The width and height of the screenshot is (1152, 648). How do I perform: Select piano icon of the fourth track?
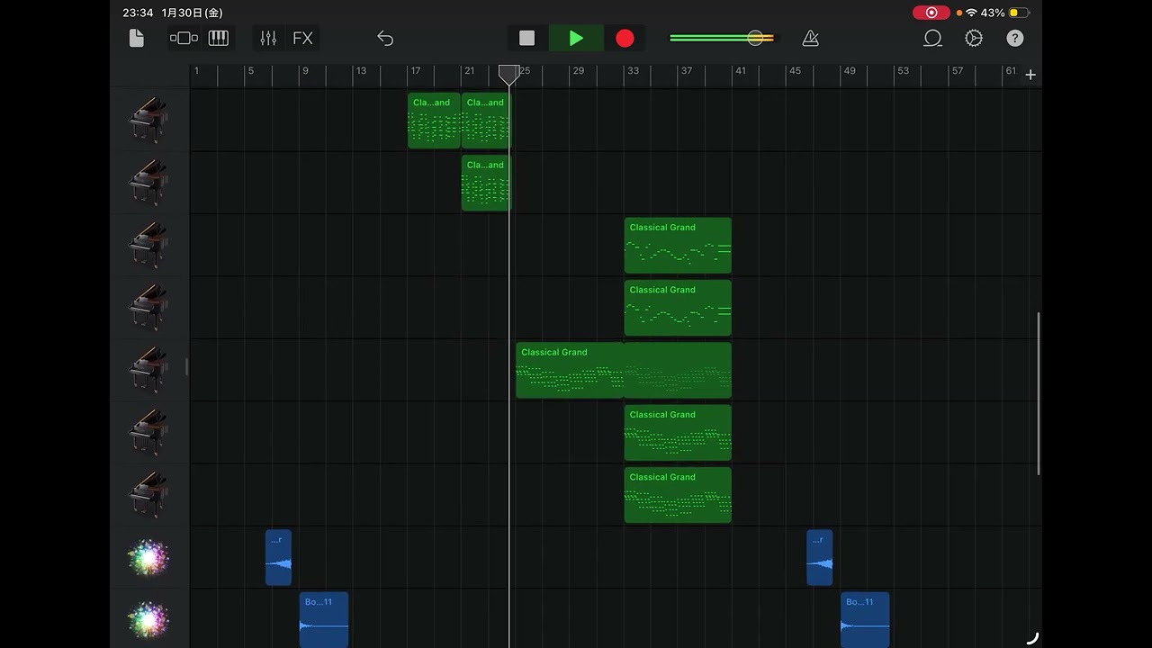click(149, 307)
